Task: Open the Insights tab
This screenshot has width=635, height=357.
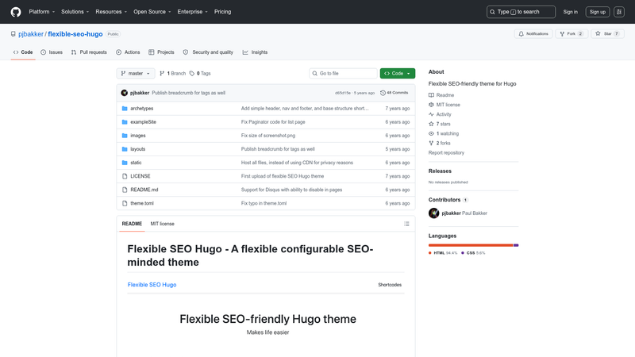Action: click(255, 52)
